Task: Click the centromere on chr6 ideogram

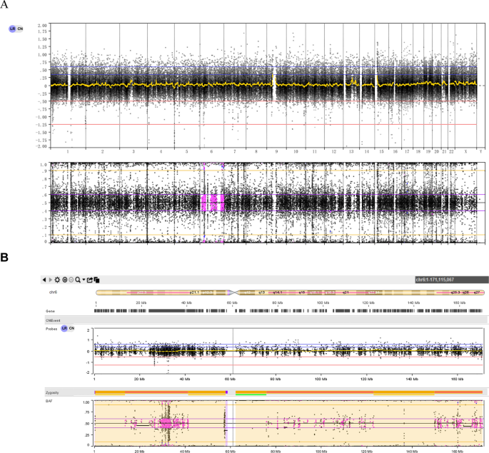Action: 233,292
